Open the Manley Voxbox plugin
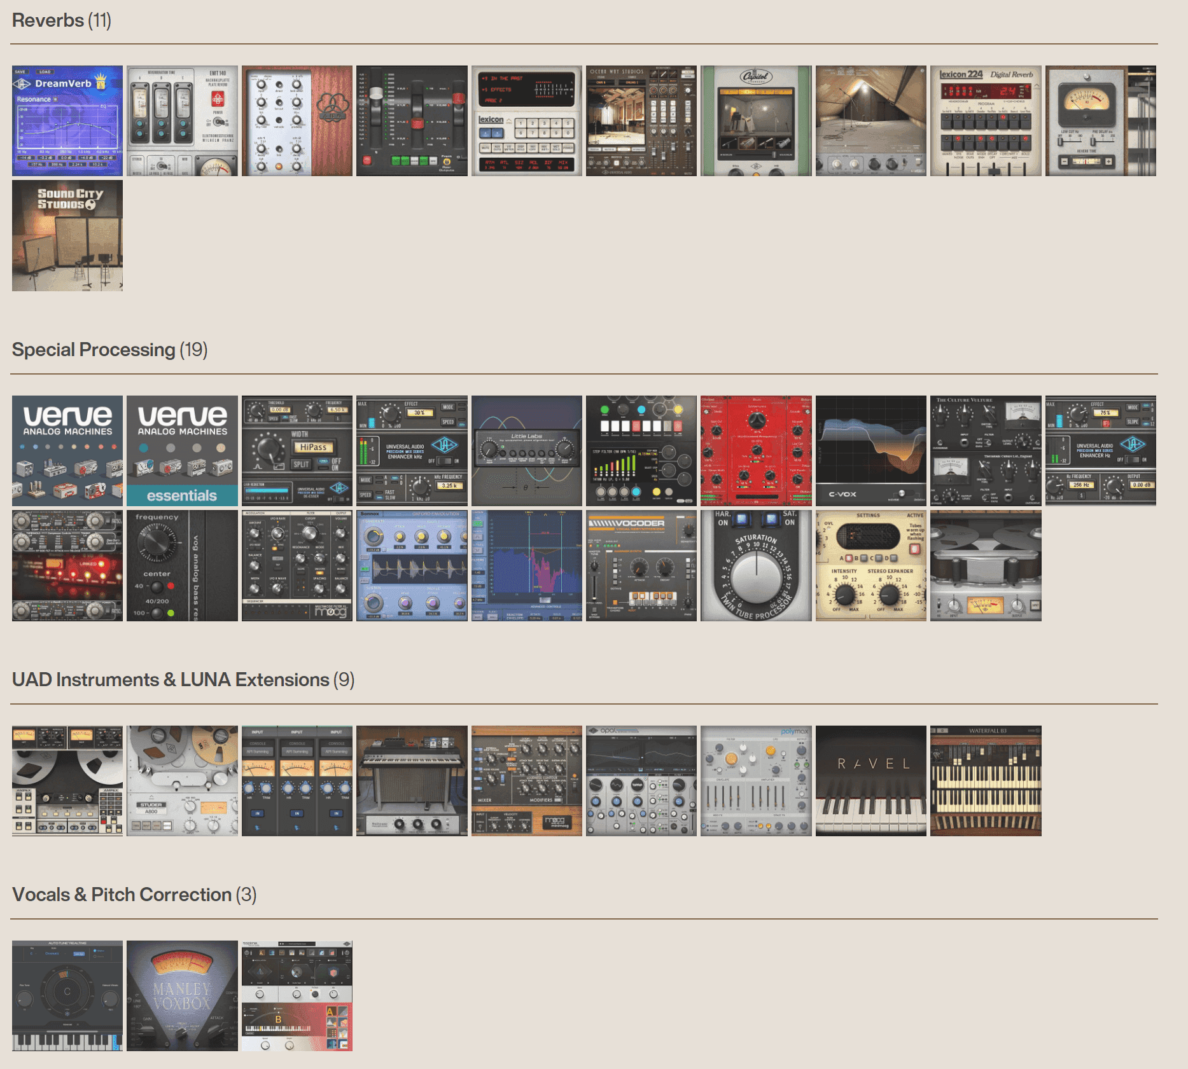Screen dimensions: 1188x1069 (182, 996)
